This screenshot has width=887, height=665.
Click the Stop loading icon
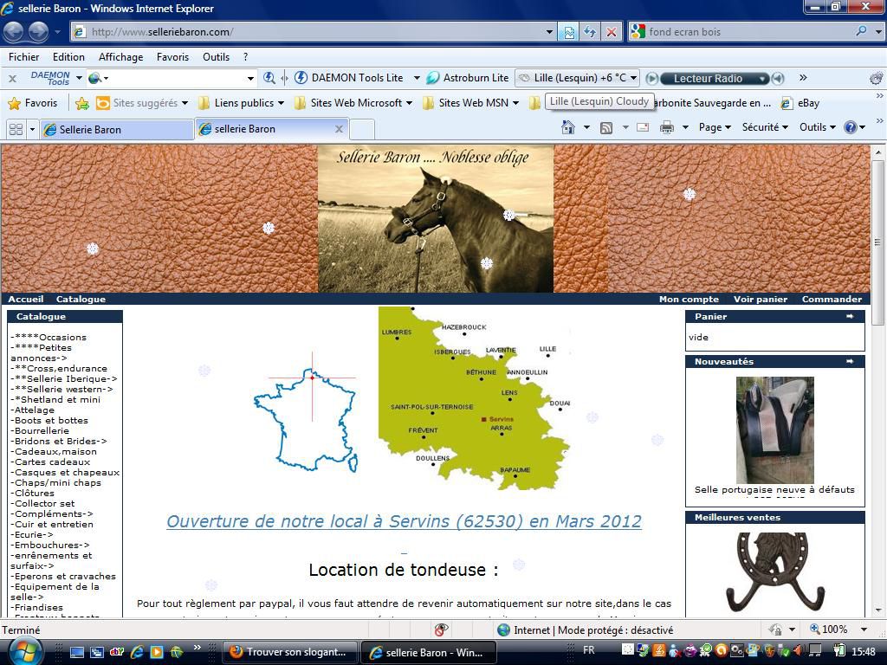click(611, 32)
